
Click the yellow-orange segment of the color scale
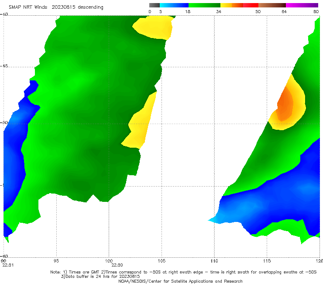point(231,5)
